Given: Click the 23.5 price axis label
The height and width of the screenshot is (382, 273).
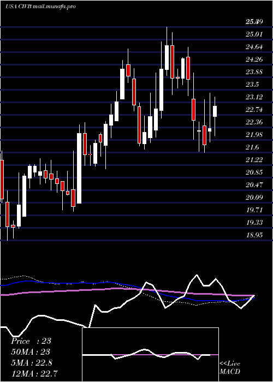Looking at the screenshot, I should 252,84.
